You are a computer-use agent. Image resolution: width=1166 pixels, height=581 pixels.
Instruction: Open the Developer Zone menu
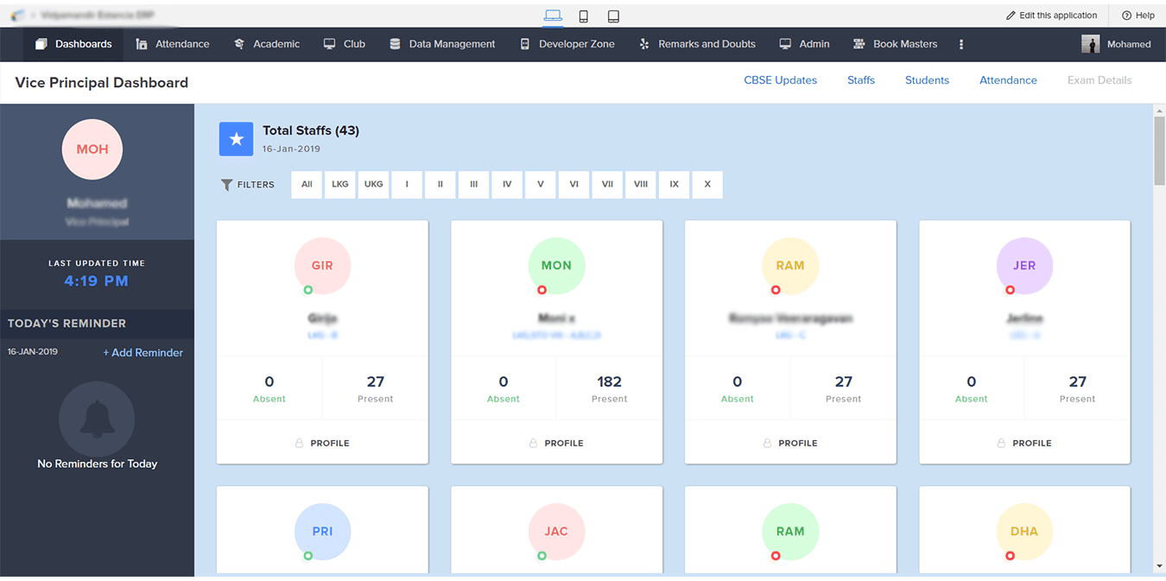pyautogui.click(x=567, y=44)
